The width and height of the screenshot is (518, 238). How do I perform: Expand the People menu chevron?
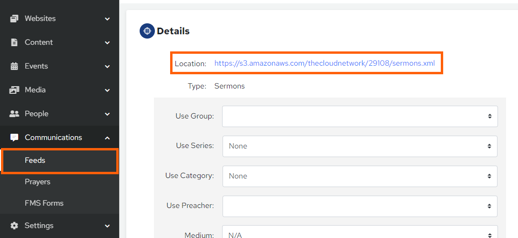[107, 114]
